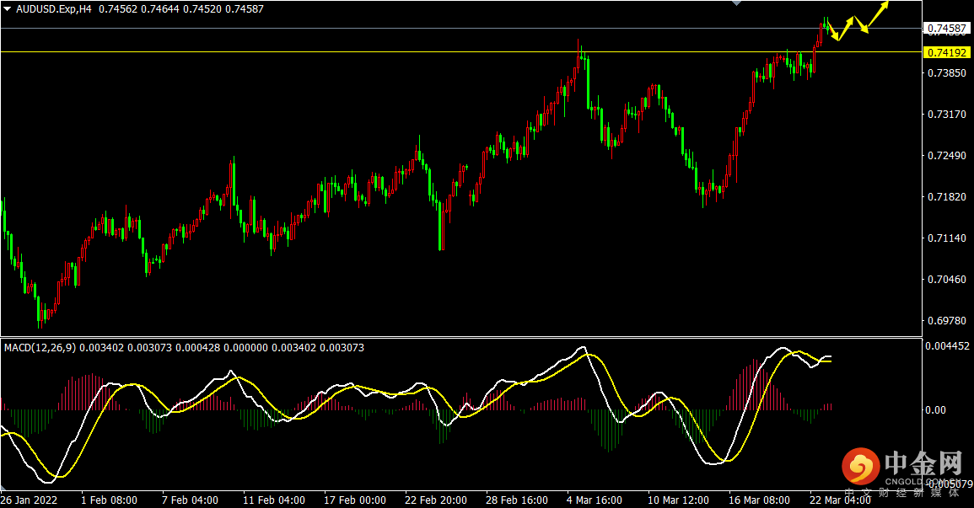
Task: Click the 0.73170 price scale value
Action: (947, 115)
